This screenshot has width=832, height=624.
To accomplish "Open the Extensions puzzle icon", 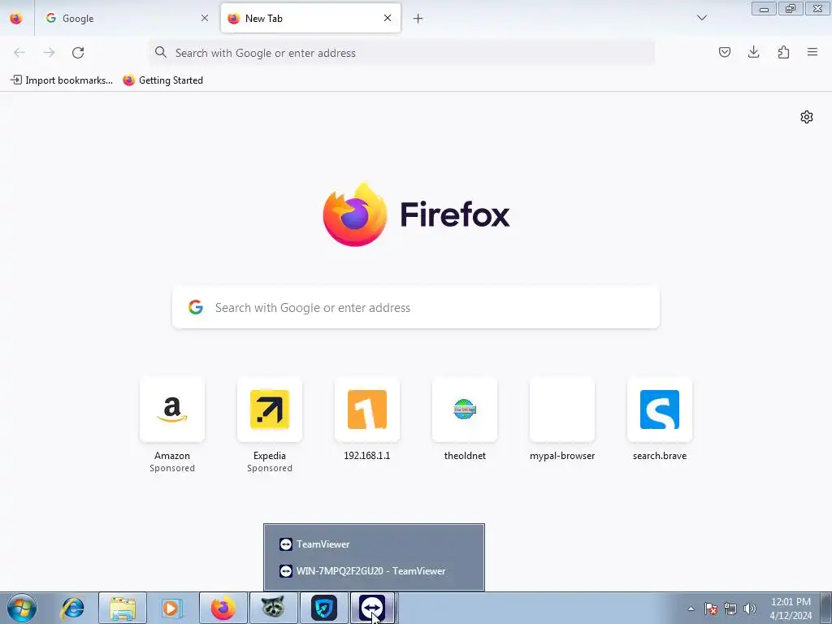I will [783, 52].
